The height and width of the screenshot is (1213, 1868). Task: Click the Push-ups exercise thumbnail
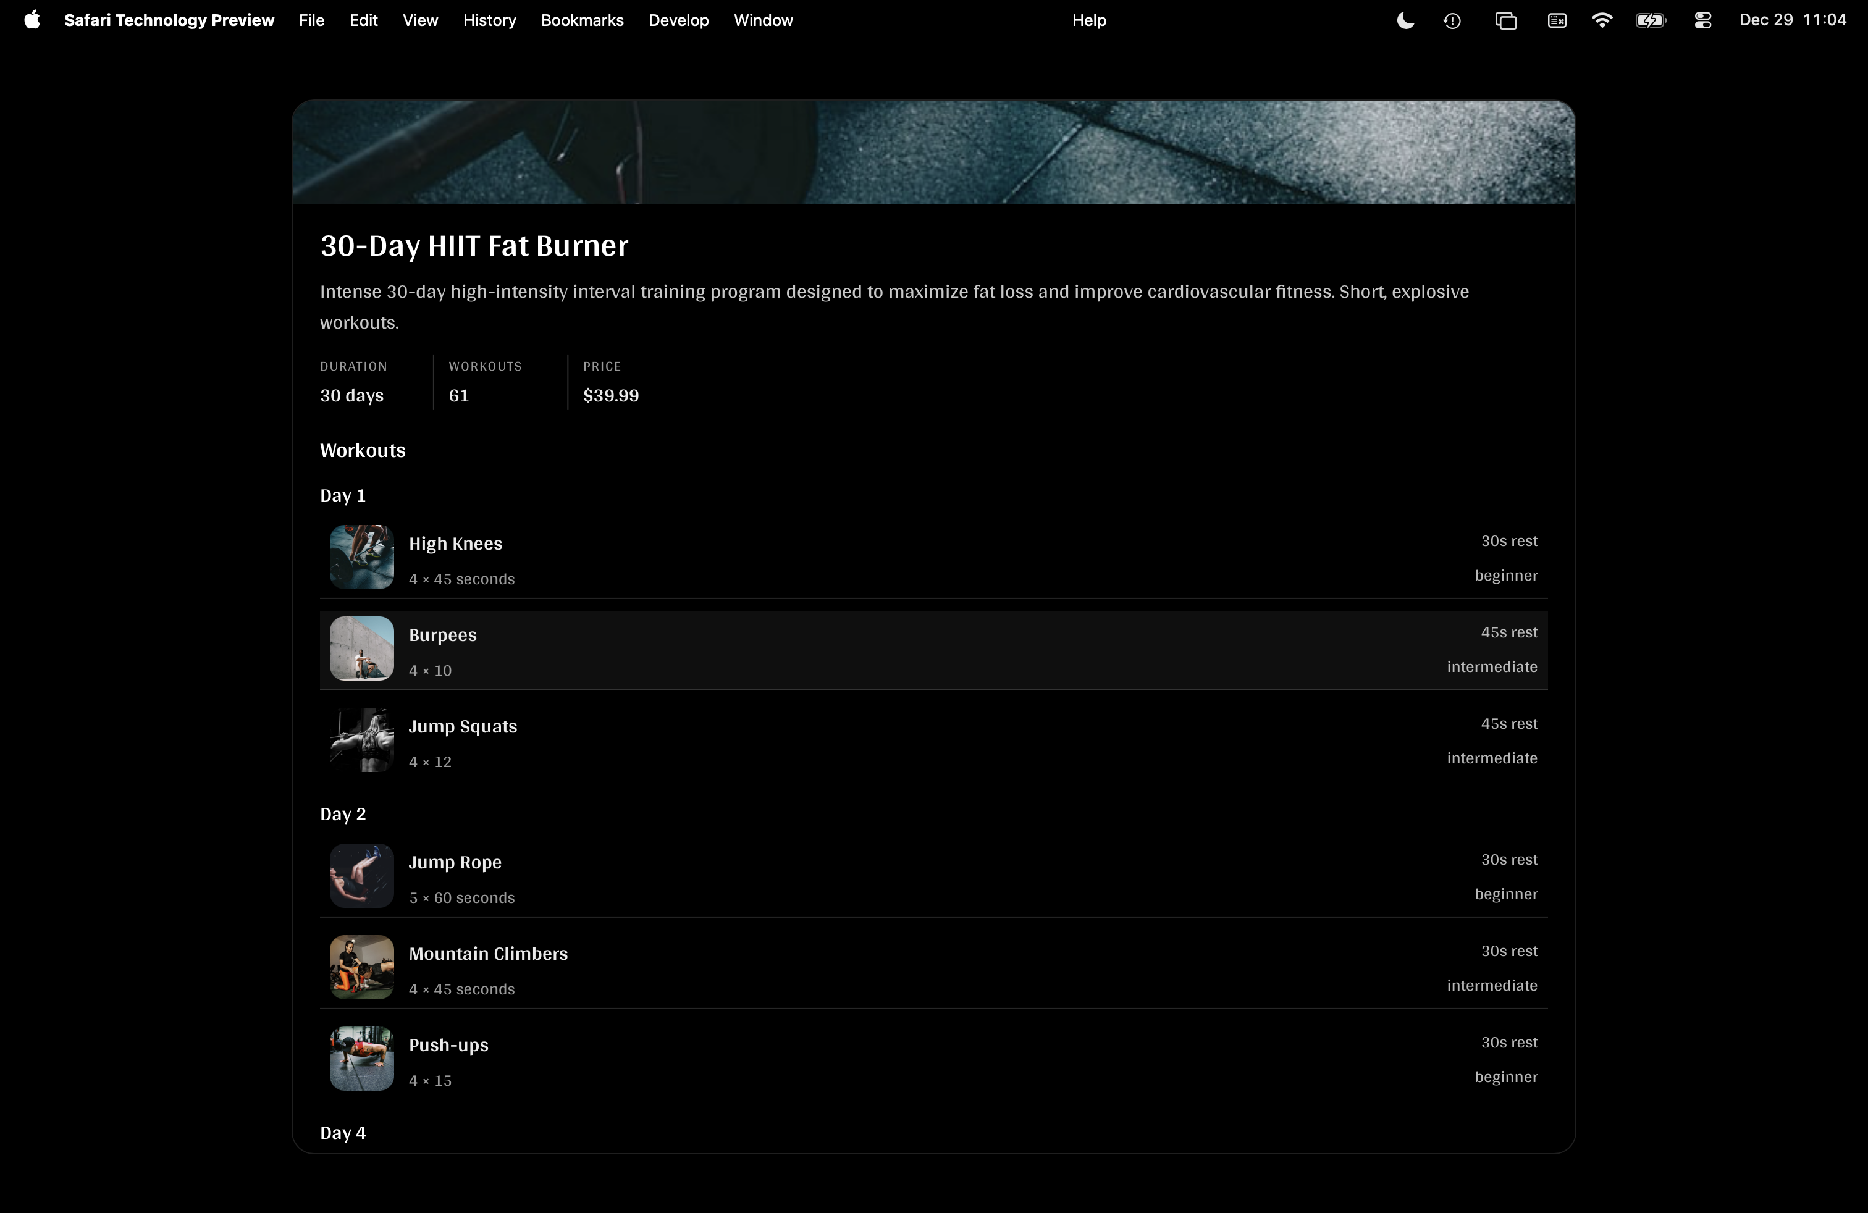tap(361, 1059)
